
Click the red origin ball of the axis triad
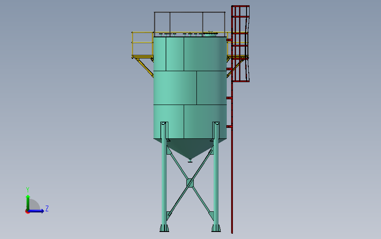pos(27,212)
